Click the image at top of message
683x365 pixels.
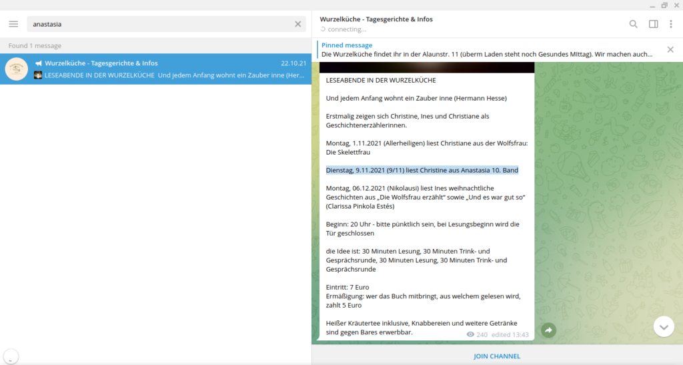(x=427, y=67)
